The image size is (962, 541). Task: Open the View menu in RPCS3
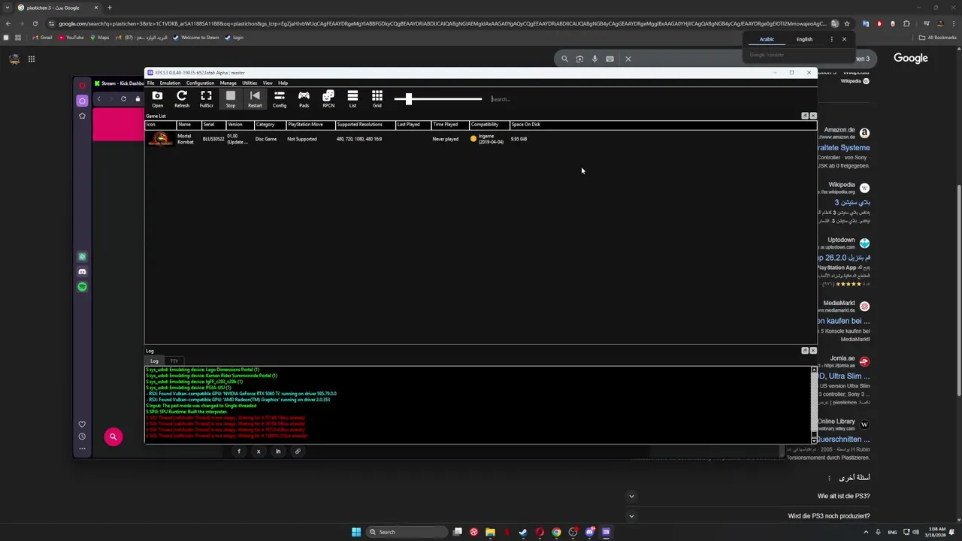[x=268, y=83]
